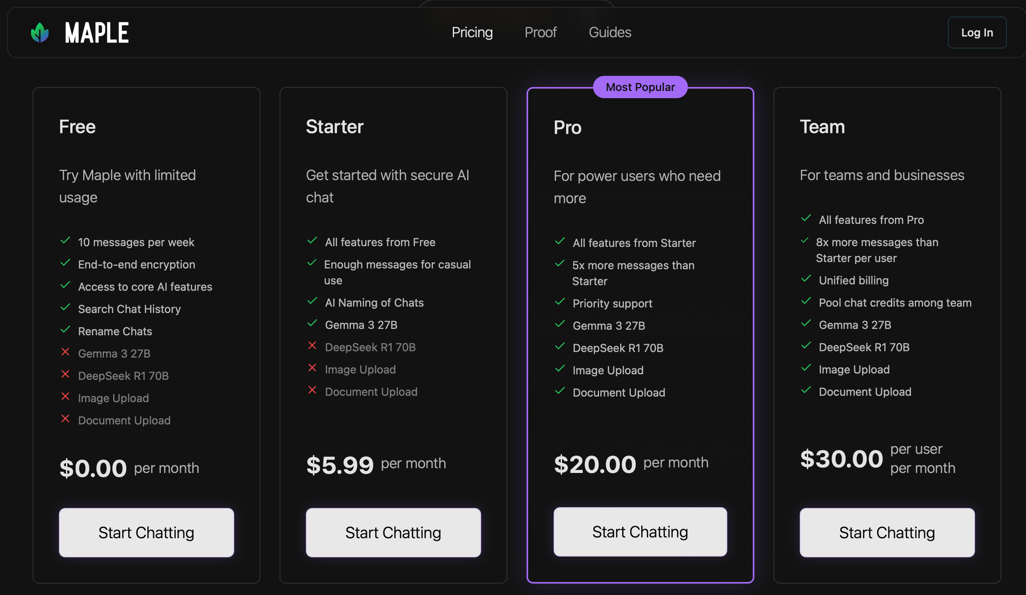The height and width of the screenshot is (595, 1026).
Task: Choose Start Chatting under Pro plan
Action: pos(640,532)
